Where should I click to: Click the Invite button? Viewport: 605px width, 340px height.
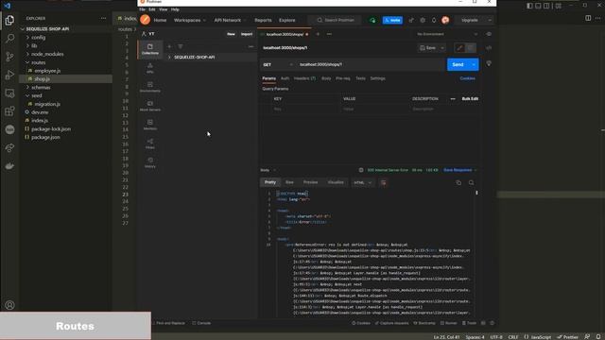click(392, 20)
